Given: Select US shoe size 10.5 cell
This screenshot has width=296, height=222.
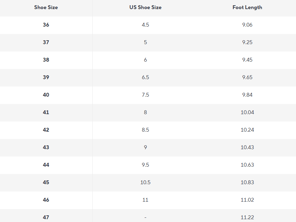Looking at the screenshot, I should click(x=145, y=182).
